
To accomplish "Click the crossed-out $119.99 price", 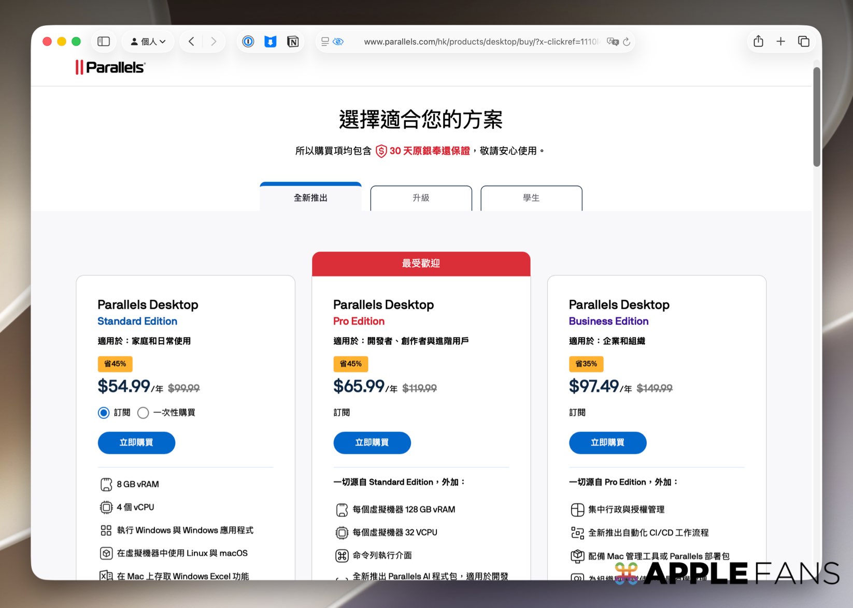I will 420,388.
